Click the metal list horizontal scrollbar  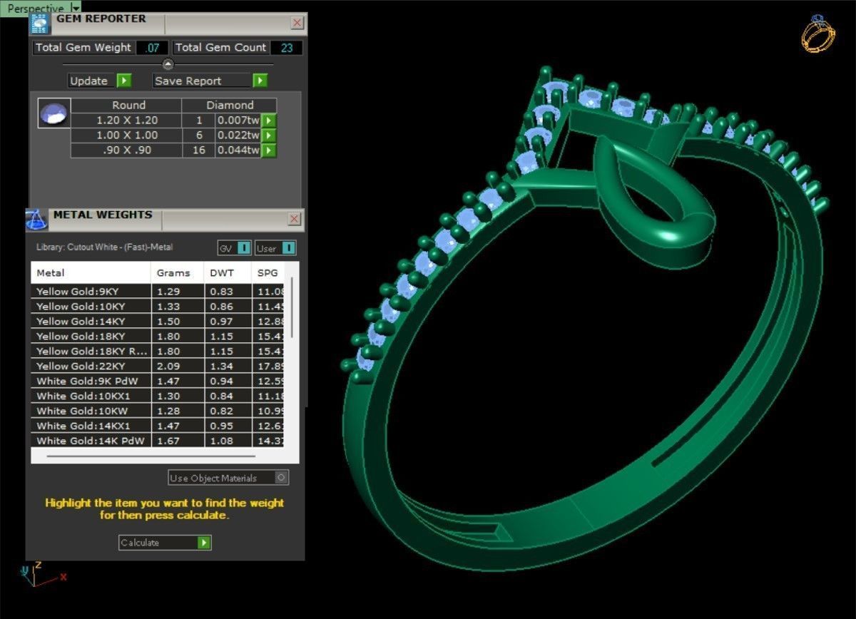coord(151,456)
